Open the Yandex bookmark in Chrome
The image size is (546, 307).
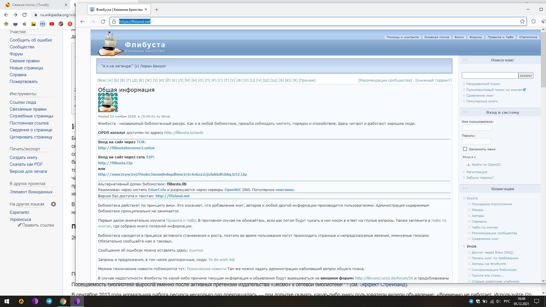pos(70,24)
